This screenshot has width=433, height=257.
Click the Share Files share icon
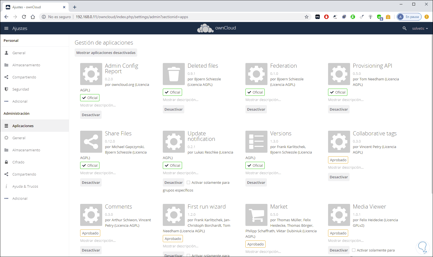[91, 142]
